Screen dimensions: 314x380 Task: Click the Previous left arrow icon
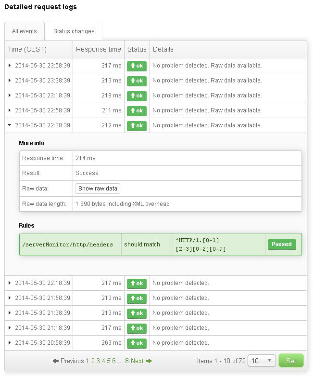point(56,361)
